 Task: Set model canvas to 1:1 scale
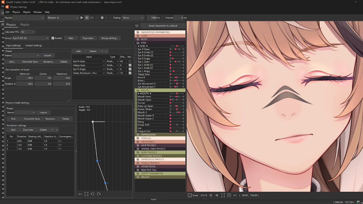(x=235, y=195)
